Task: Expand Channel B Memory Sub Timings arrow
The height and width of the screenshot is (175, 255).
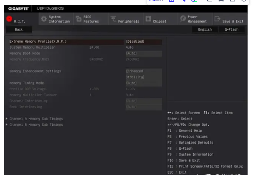Action: click(7, 125)
